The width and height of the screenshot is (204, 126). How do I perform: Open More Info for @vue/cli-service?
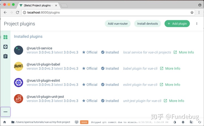pyautogui.click(x=186, y=52)
